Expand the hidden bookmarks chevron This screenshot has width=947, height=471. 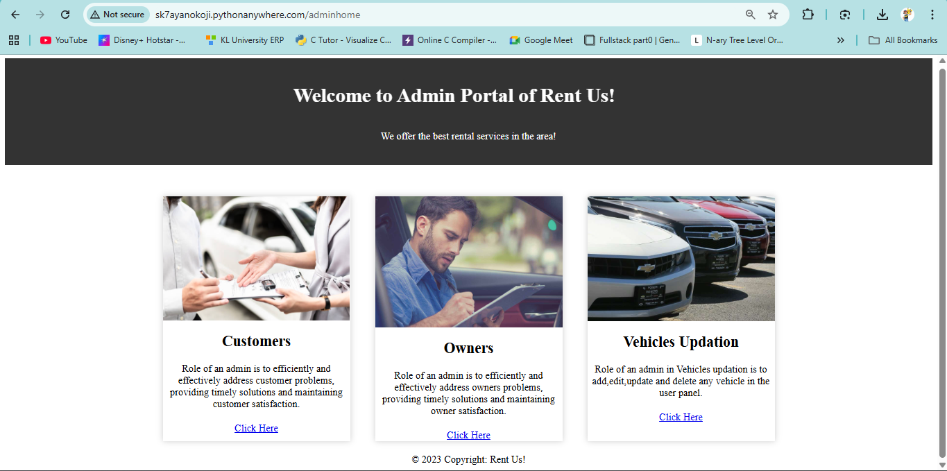point(841,40)
